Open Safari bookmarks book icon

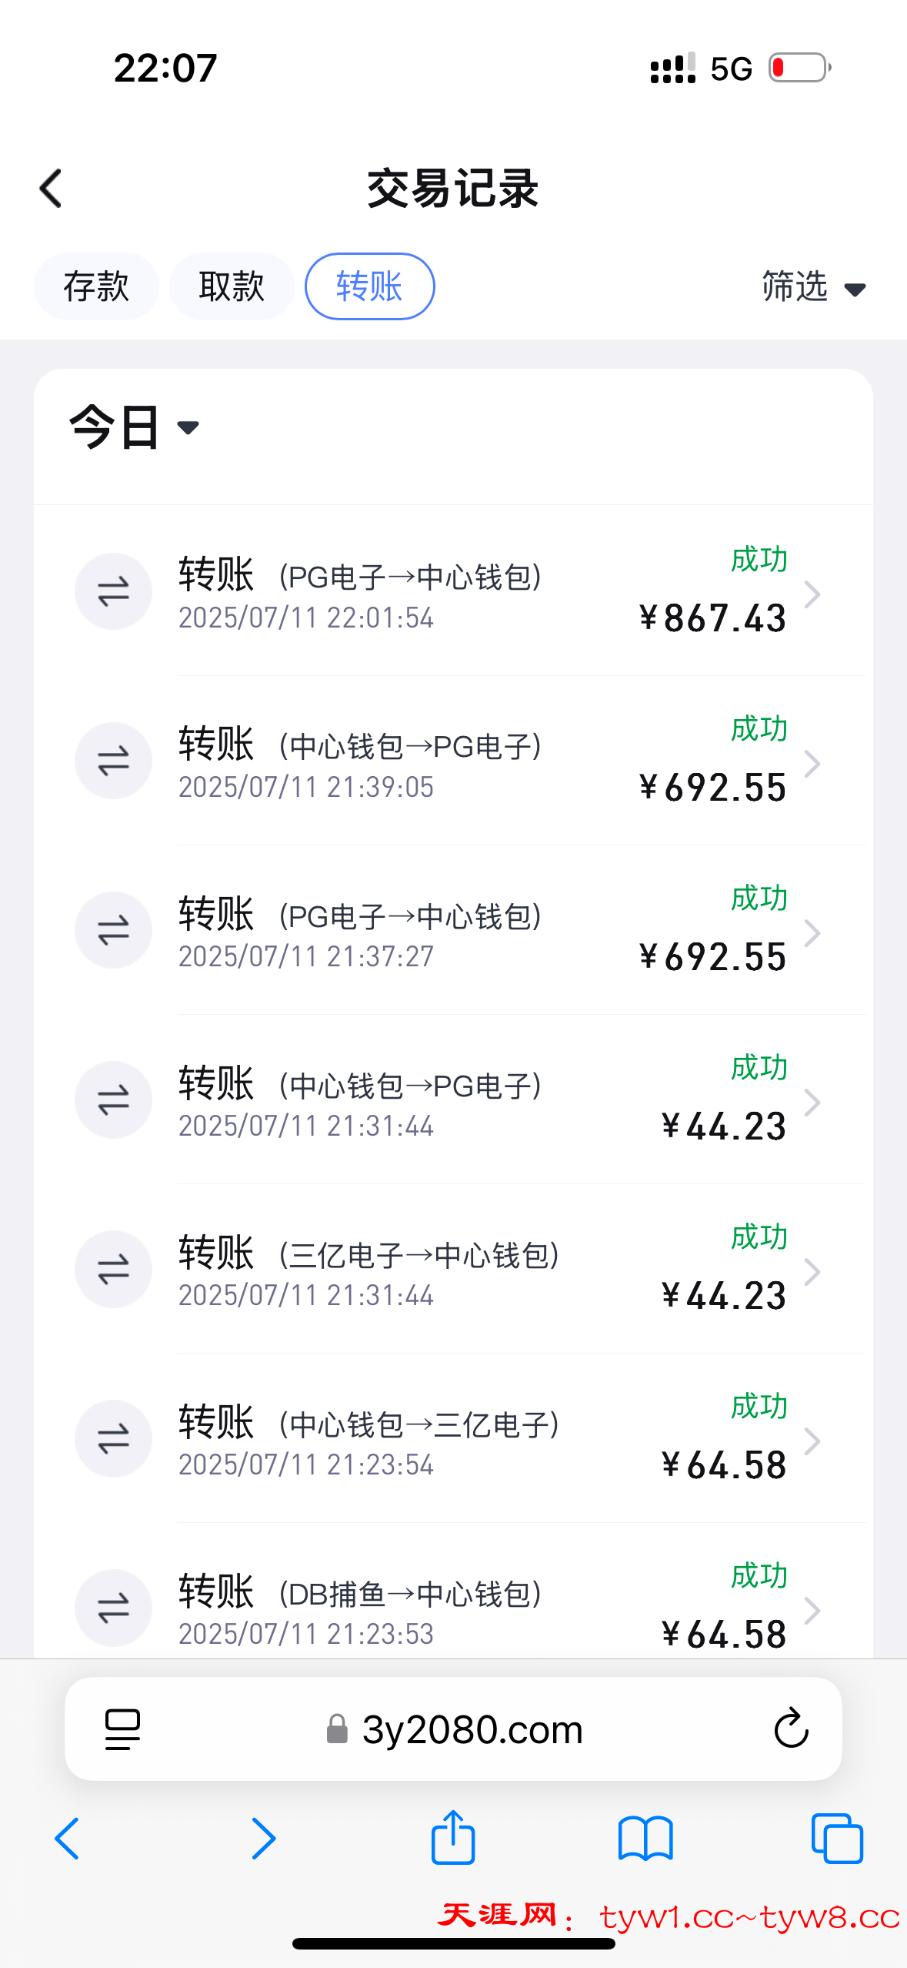pos(645,1839)
